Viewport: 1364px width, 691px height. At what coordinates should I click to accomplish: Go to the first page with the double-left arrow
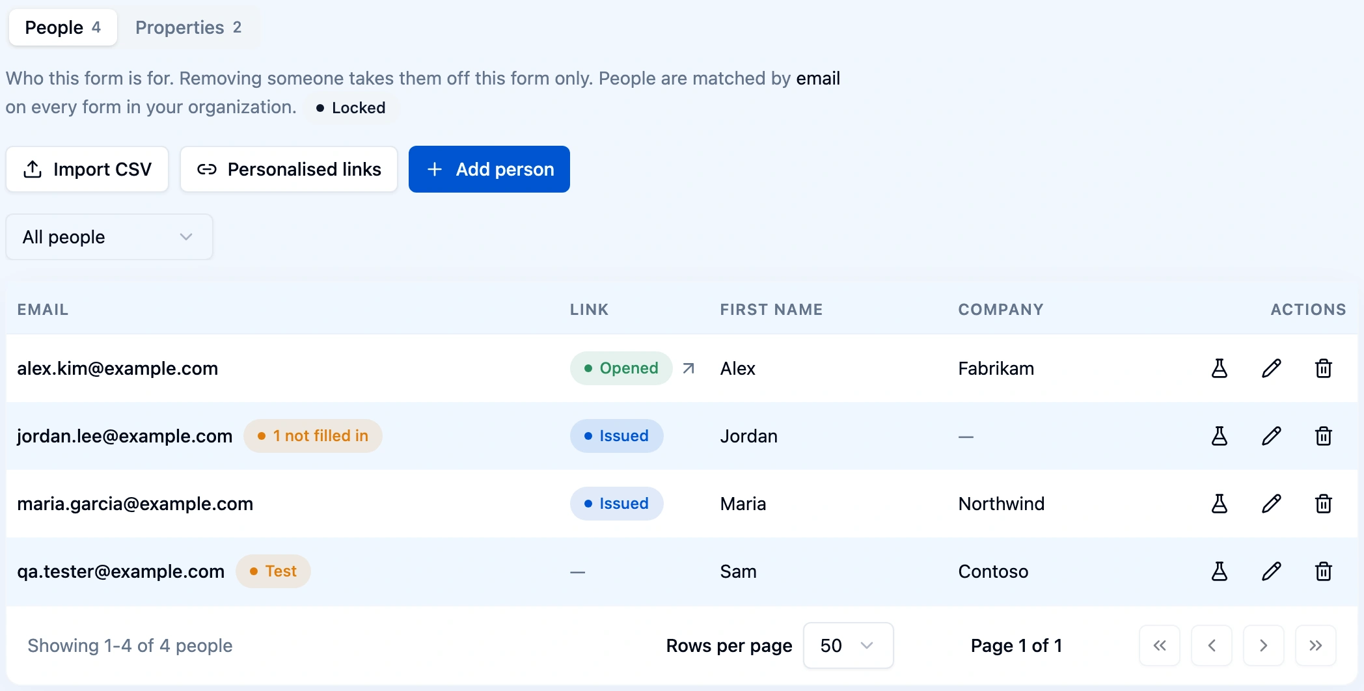pyautogui.click(x=1160, y=645)
